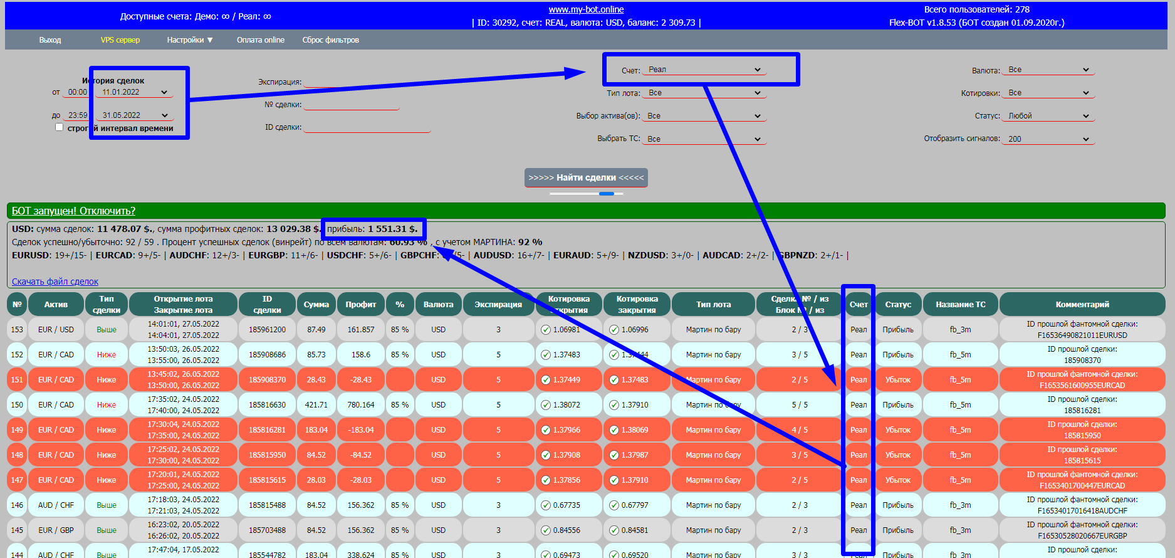Click checkmark icon beside quote 1.37856

coord(546,480)
